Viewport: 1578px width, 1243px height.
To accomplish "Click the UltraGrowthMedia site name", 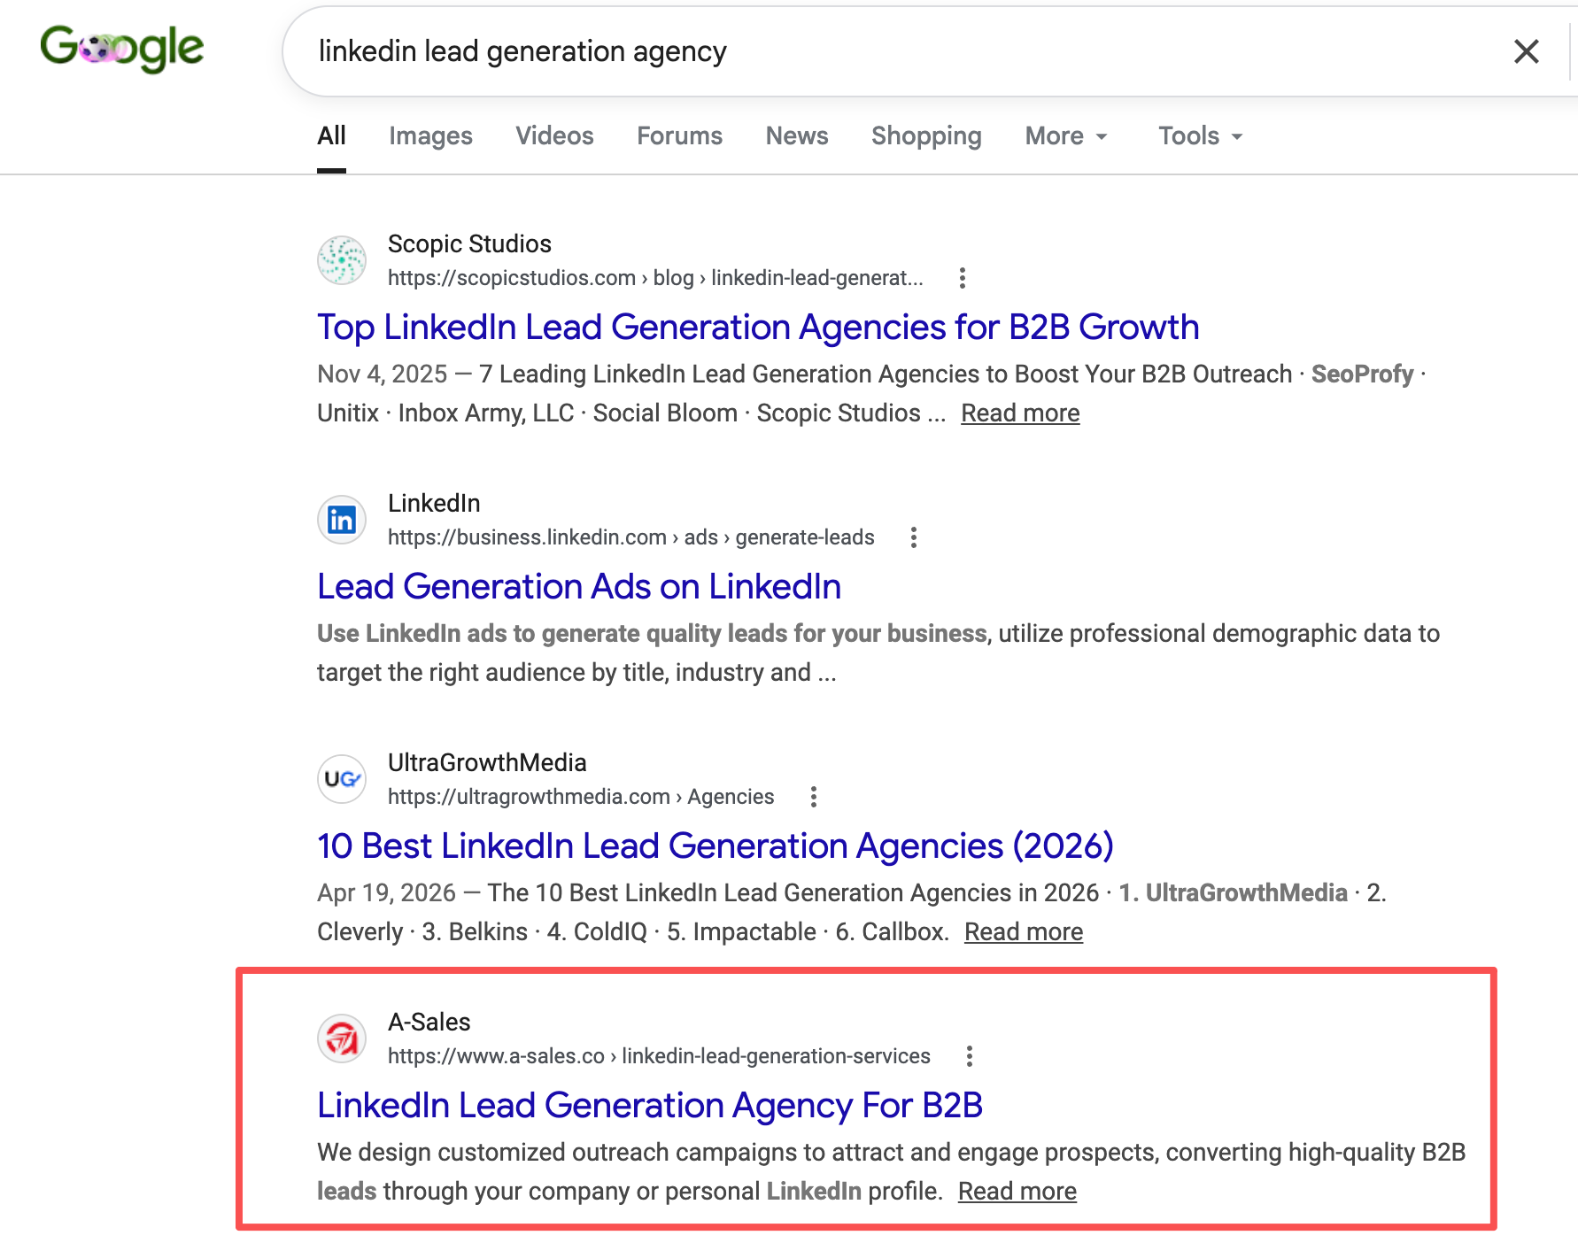I will [487, 762].
